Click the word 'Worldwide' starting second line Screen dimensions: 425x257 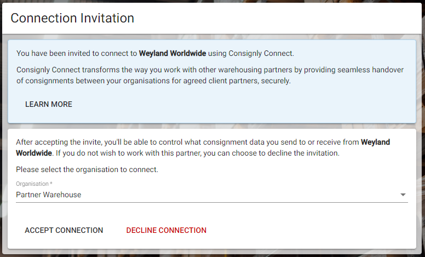pos(34,153)
